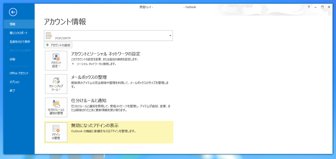Click the account icon beside POP/SMTP

pos(49,36)
